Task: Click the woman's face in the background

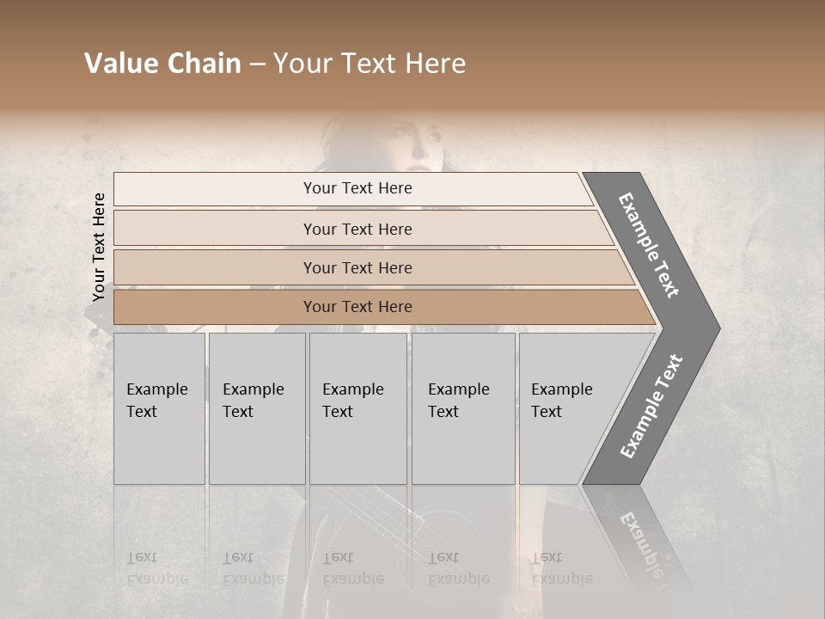Action: (x=411, y=144)
